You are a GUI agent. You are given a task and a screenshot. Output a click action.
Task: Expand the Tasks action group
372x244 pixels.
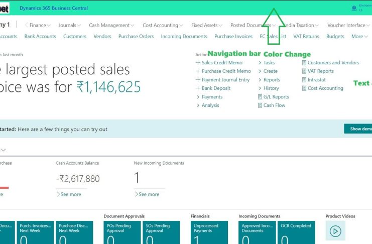(x=267, y=63)
